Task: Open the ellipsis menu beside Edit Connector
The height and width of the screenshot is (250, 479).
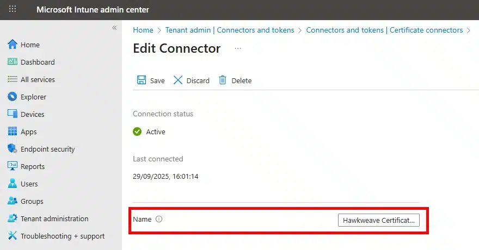Action: click(237, 48)
